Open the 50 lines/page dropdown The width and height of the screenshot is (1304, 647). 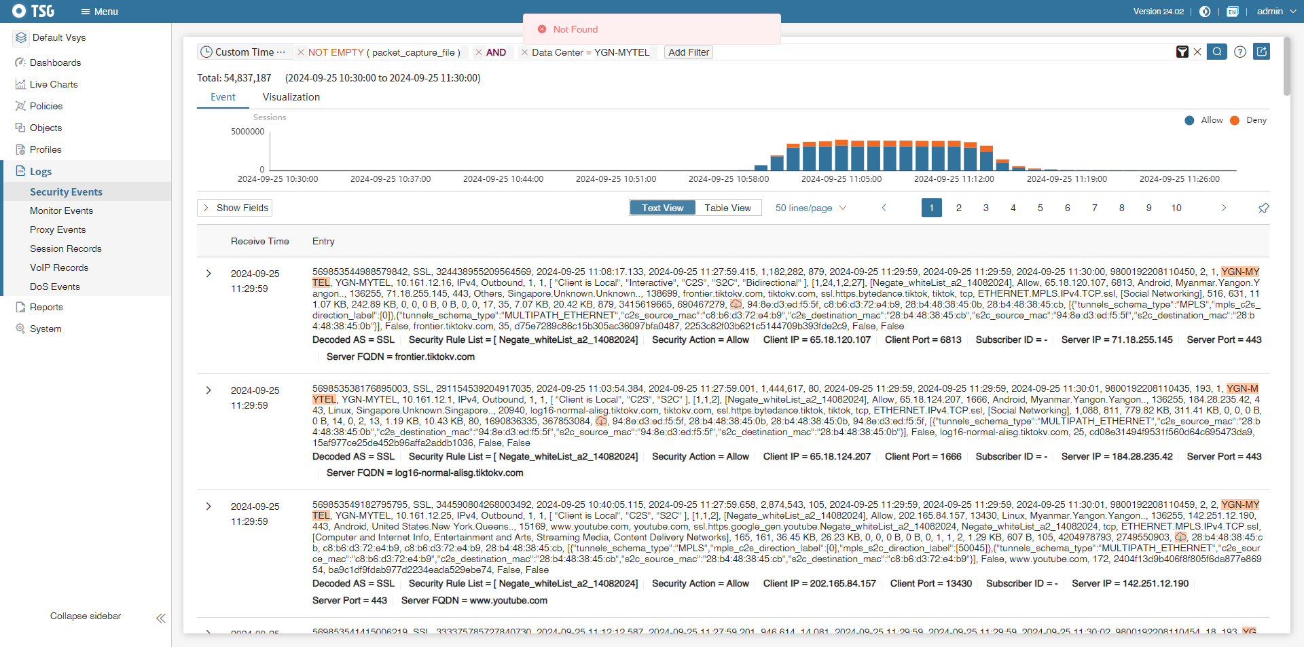tap(810, 208)
